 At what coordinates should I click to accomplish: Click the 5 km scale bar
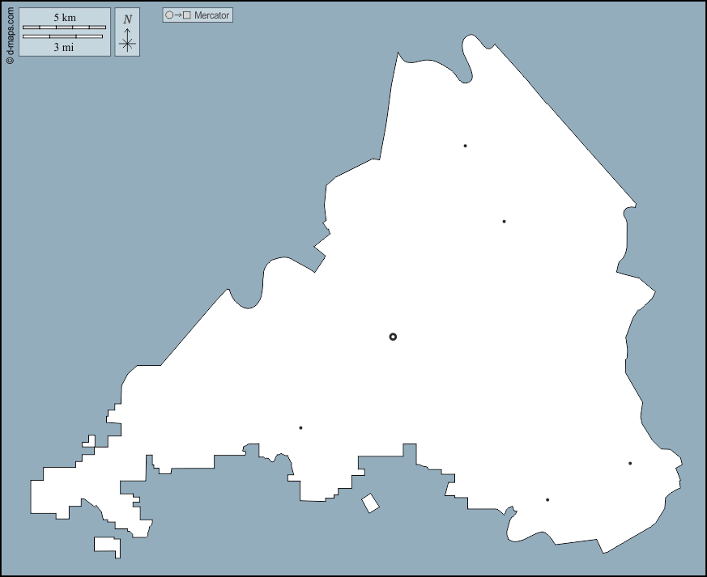click(x=64, y=28)
